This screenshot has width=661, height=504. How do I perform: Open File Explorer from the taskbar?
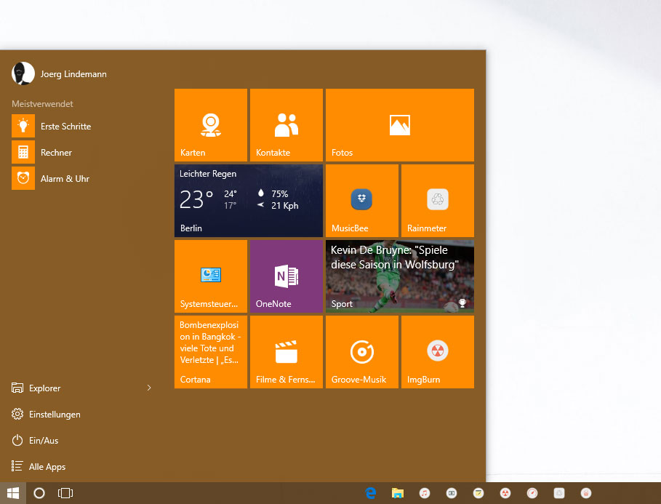point(398,493)
